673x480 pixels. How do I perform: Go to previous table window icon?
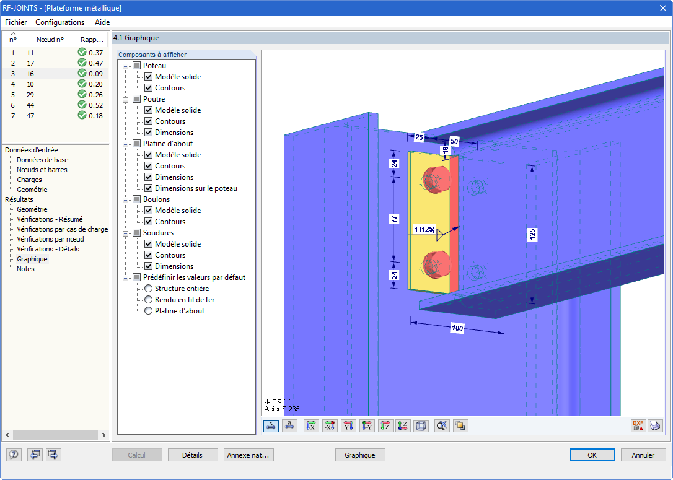click(35, 455)
